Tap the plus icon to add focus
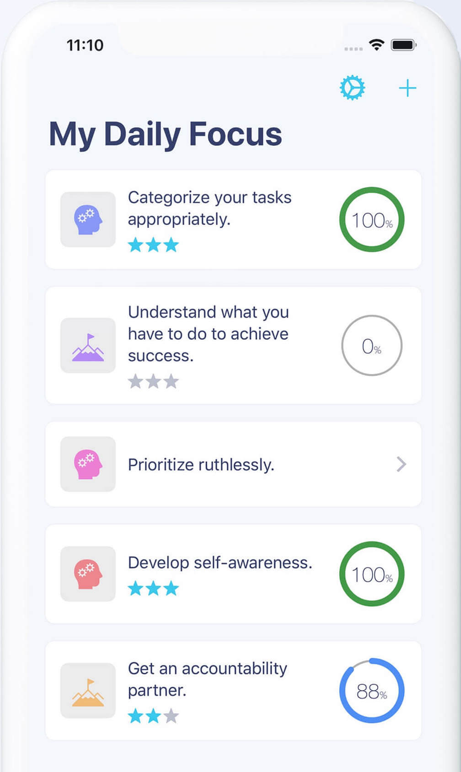This screenshot has width=461, height=772. pyautogui.click(x=407, y=88)
